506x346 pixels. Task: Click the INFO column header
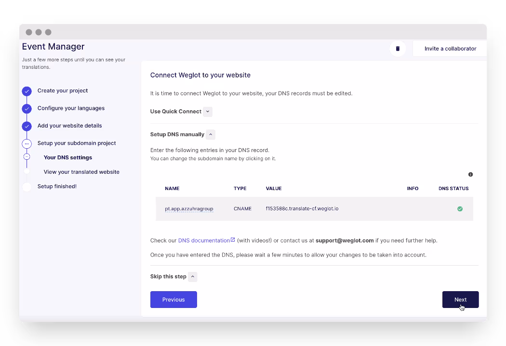click(413, 189)
